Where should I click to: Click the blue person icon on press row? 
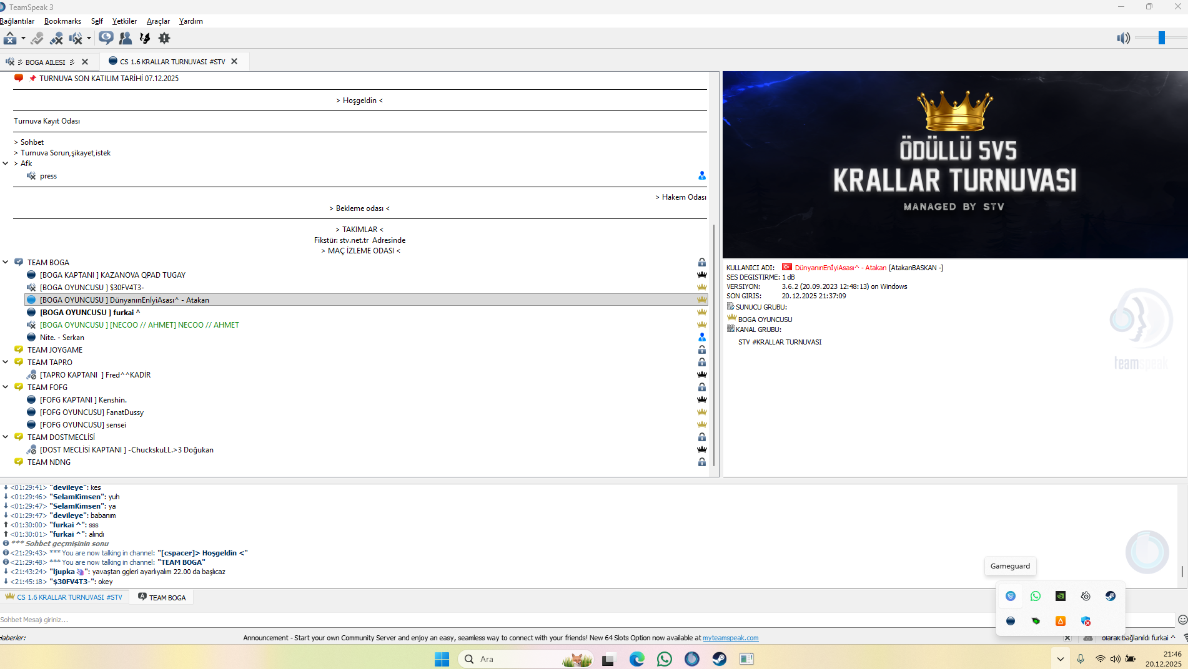(x=702, y=176)
